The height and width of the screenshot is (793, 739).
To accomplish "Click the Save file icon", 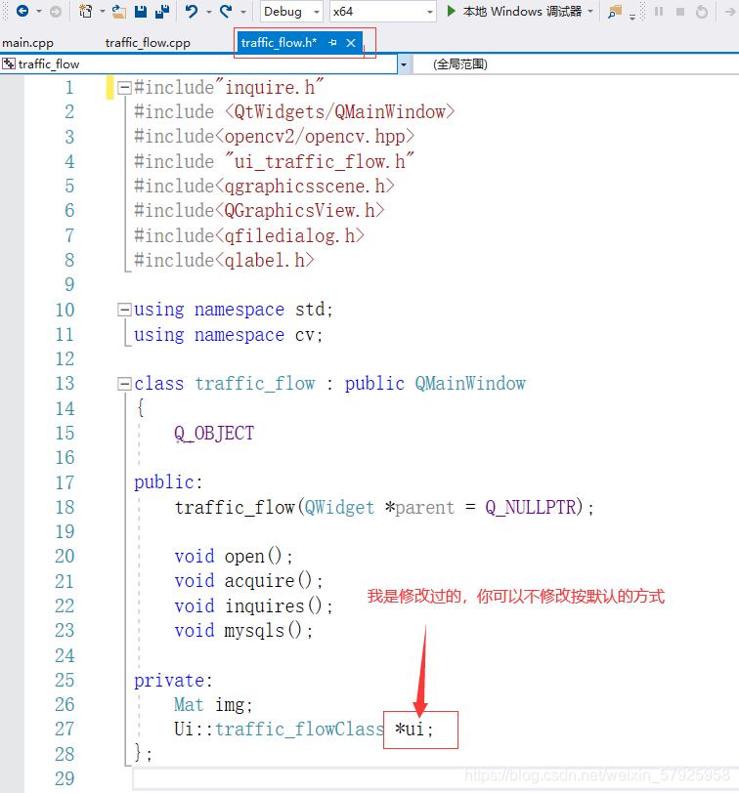I will 141,11.
